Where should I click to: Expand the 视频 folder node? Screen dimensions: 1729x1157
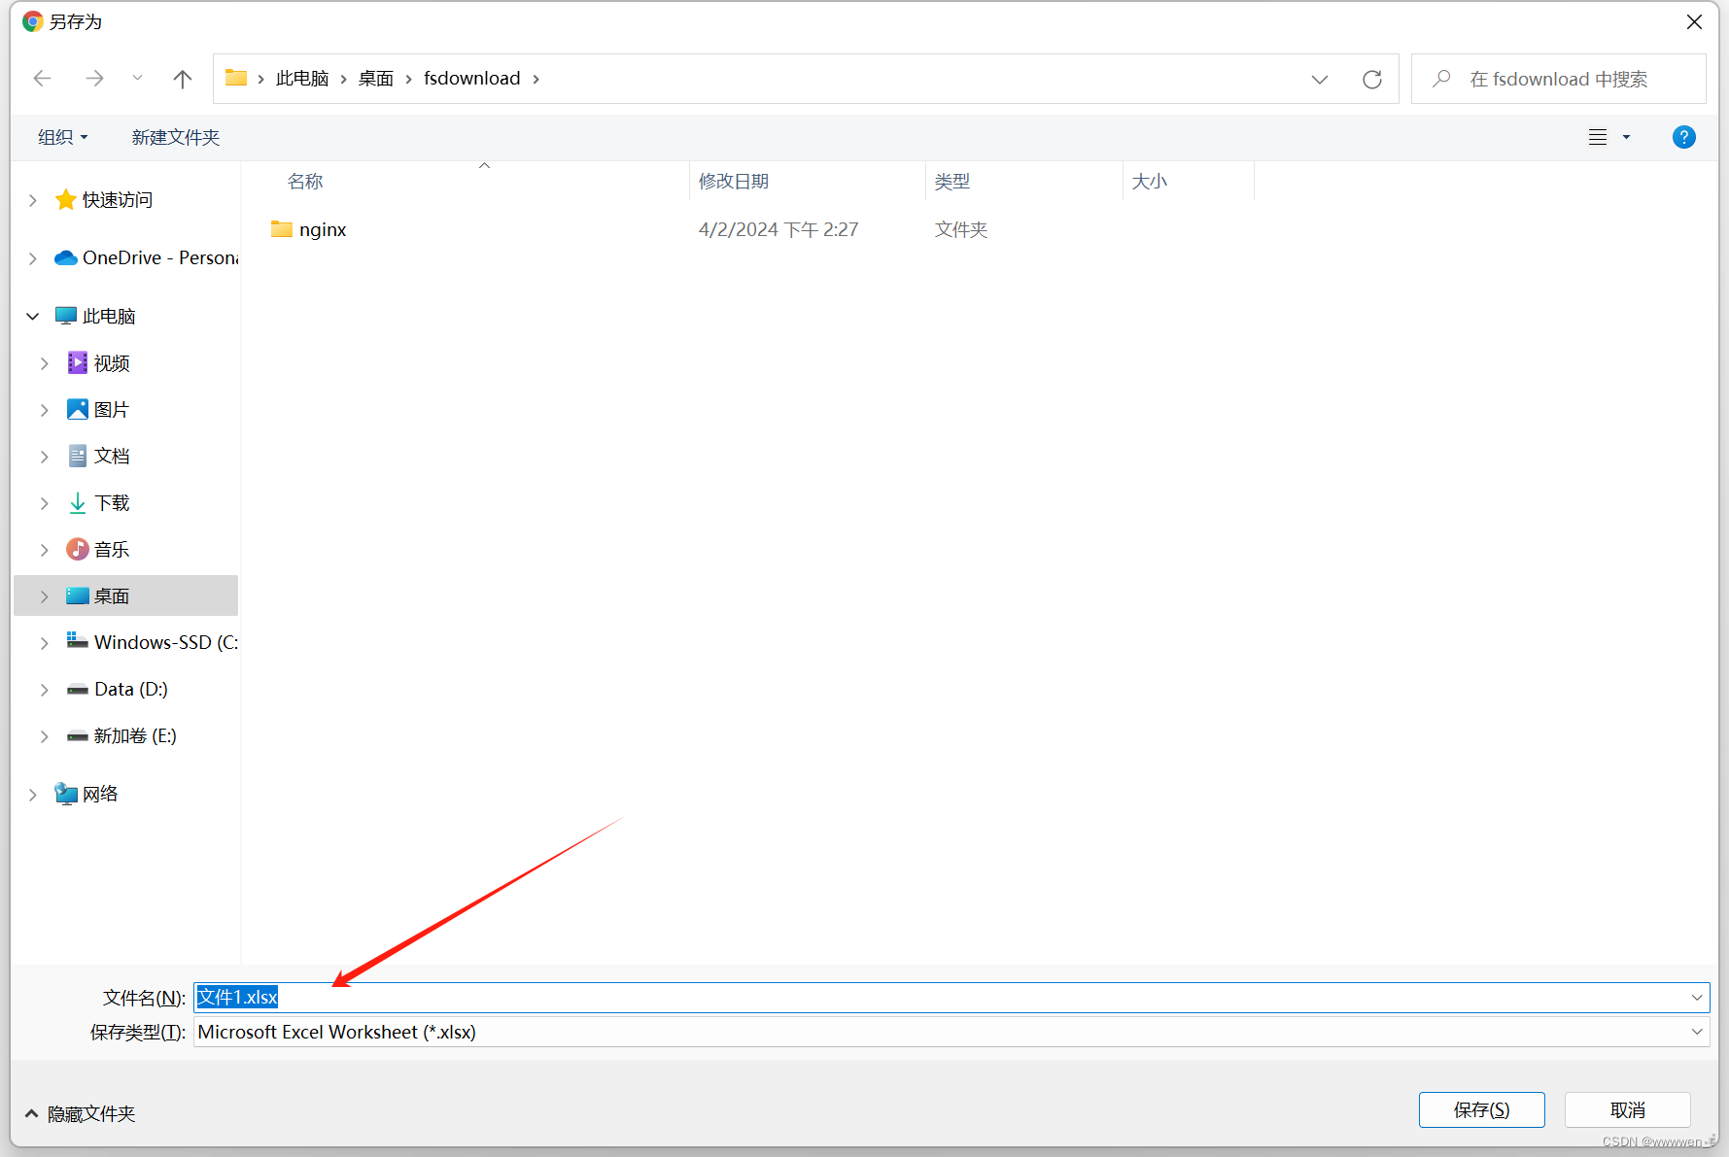click(x=45, y=363)
